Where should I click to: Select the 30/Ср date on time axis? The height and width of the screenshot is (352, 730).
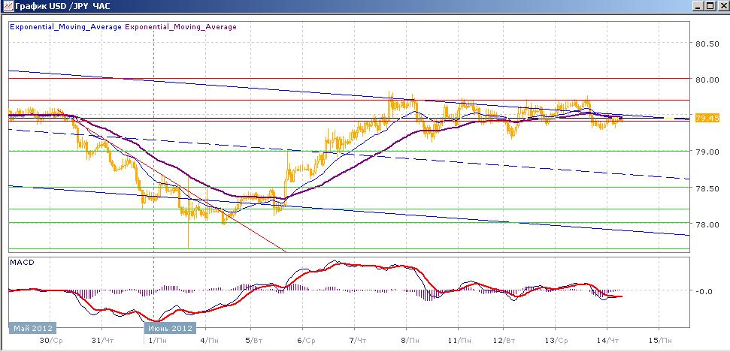pos(50,341)
